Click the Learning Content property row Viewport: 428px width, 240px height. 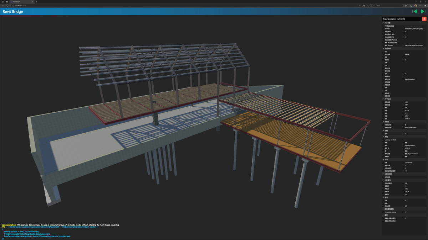(404, 140)
